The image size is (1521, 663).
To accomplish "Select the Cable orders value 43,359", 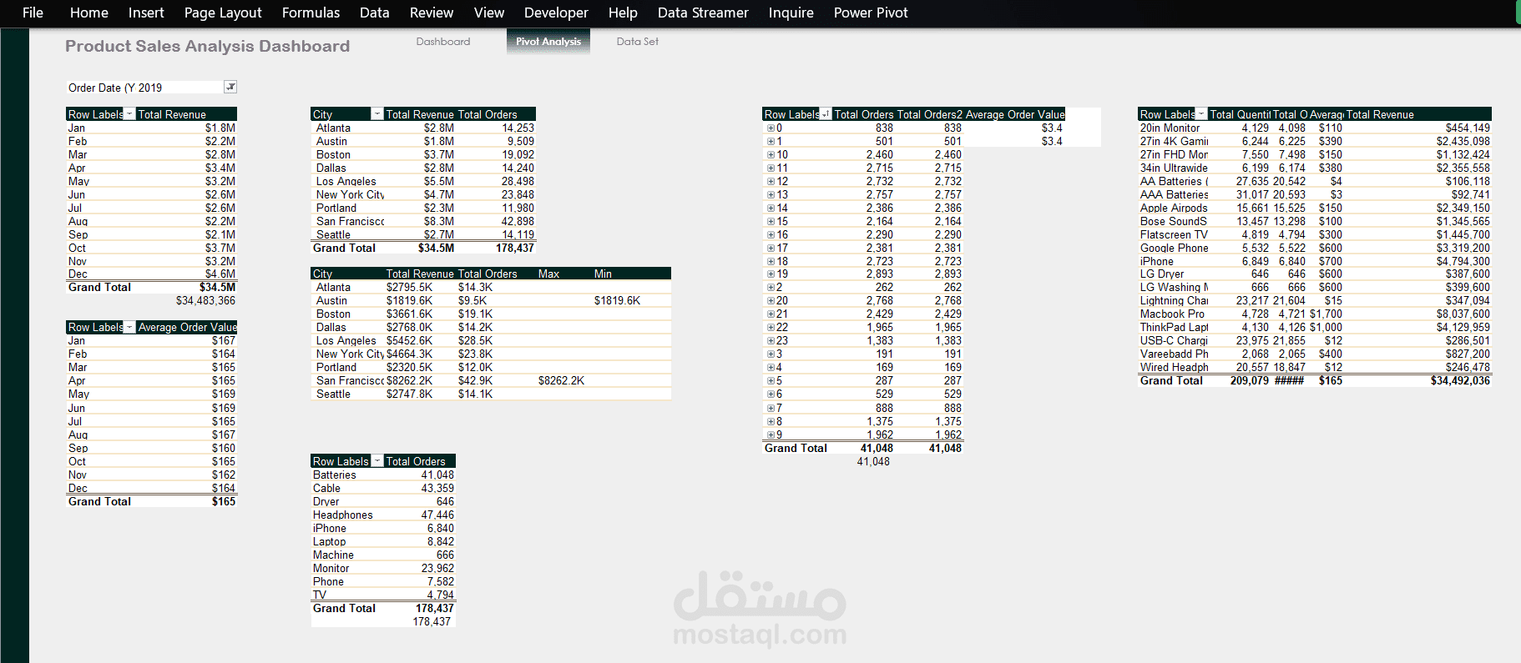I will click(x=437, y=489).
